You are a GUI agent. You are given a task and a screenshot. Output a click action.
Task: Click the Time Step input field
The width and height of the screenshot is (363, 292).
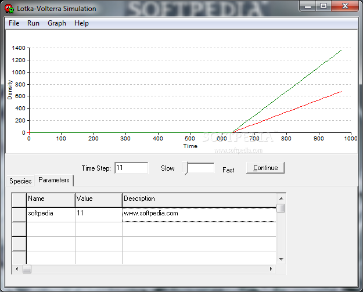tap(131, 168)
